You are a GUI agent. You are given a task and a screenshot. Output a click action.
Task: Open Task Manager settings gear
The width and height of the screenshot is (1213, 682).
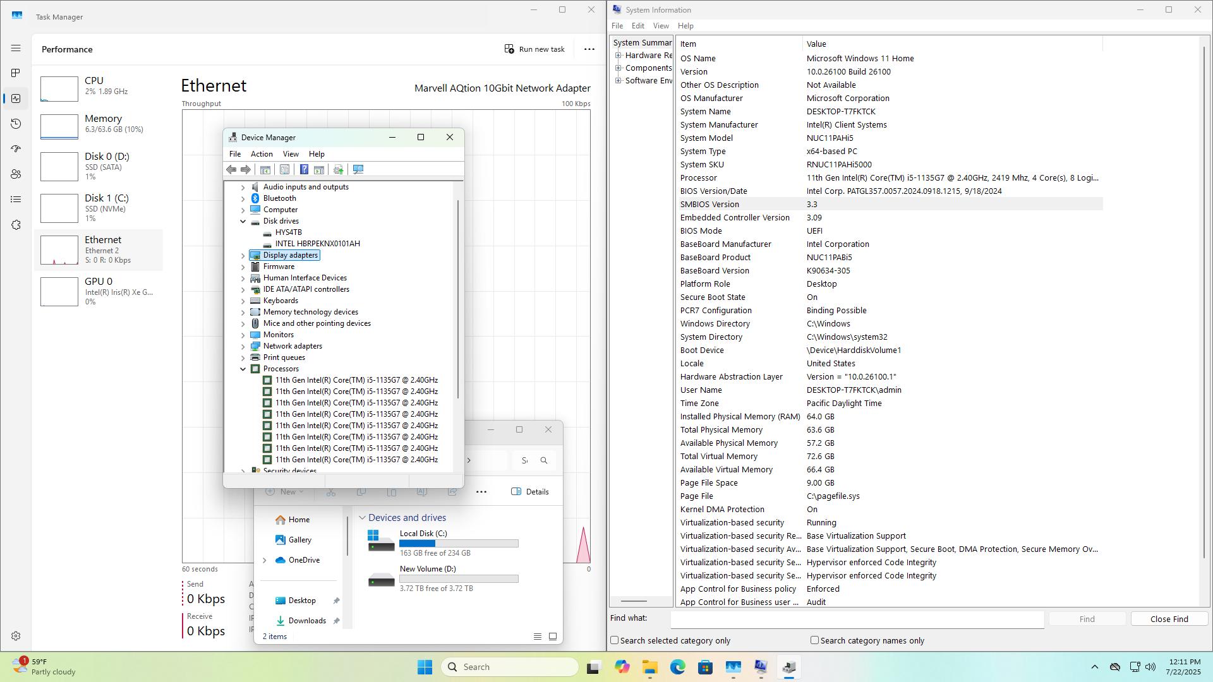(x=16, y=636)
